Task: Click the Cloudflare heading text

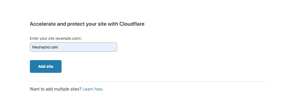Action: click(x=87, y=24)
